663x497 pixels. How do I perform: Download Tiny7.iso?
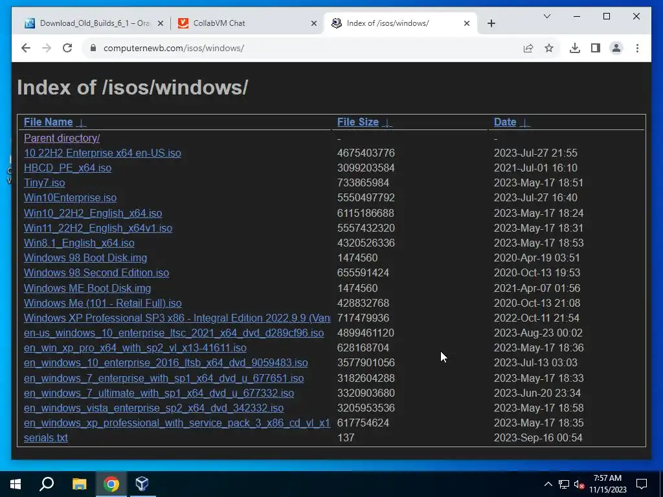click(45, 183)
